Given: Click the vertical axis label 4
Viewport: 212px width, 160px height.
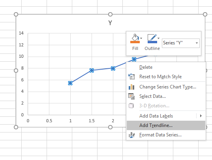Looking at the screenshot, I should pyautogui.click(x=23, y=92).
